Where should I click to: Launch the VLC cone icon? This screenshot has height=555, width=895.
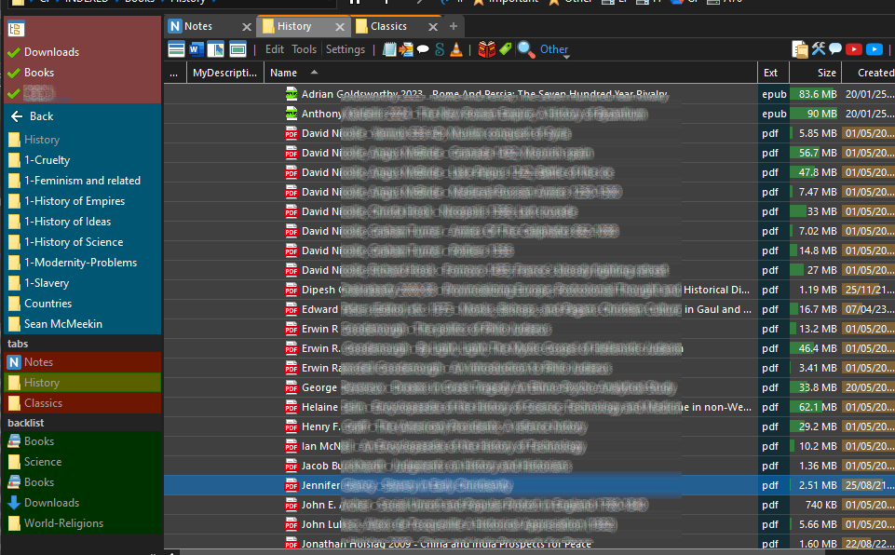point(456,49)
